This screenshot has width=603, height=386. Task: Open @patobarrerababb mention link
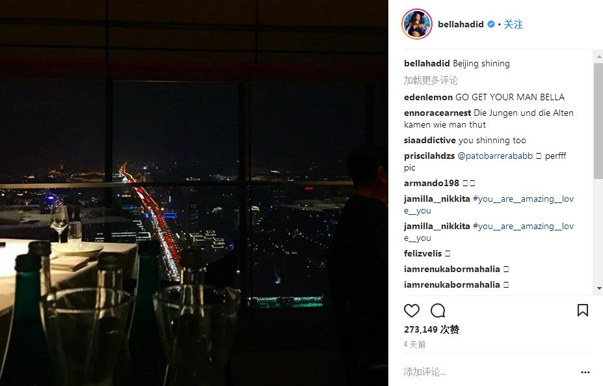coord(495,156)
